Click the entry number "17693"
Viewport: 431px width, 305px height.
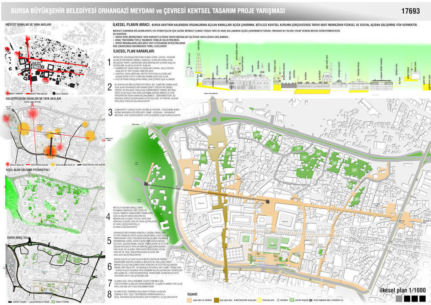coord(410,11)
